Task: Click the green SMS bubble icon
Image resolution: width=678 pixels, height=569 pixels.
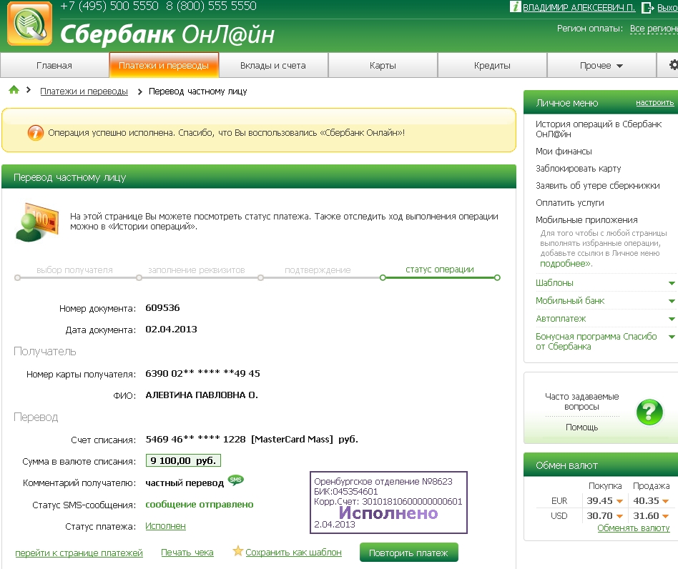Action: pyautogui.click(x=236, y=480)
